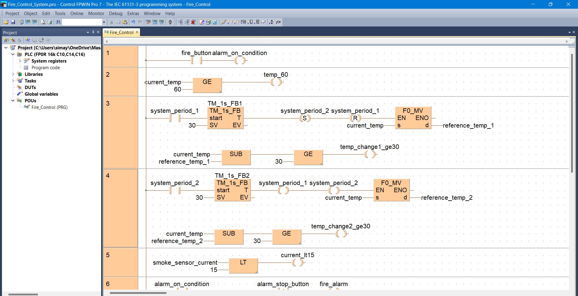Image resolution: width=578 pixels, height=296 pixels.
Task: Open the Window menu
Action: [152, 14]
